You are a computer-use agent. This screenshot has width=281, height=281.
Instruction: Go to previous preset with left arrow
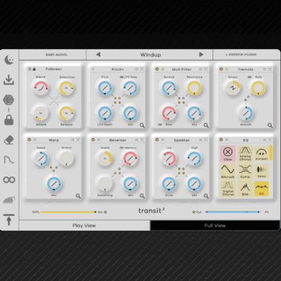coord(98,55)
